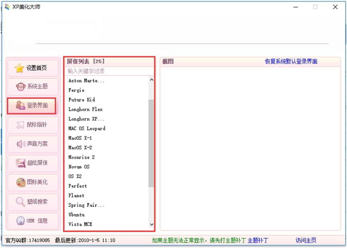The width and height of the screenshot is (347, 248).
Task: Choose Spring Fair... entry
Action: [x=86, y=205]
